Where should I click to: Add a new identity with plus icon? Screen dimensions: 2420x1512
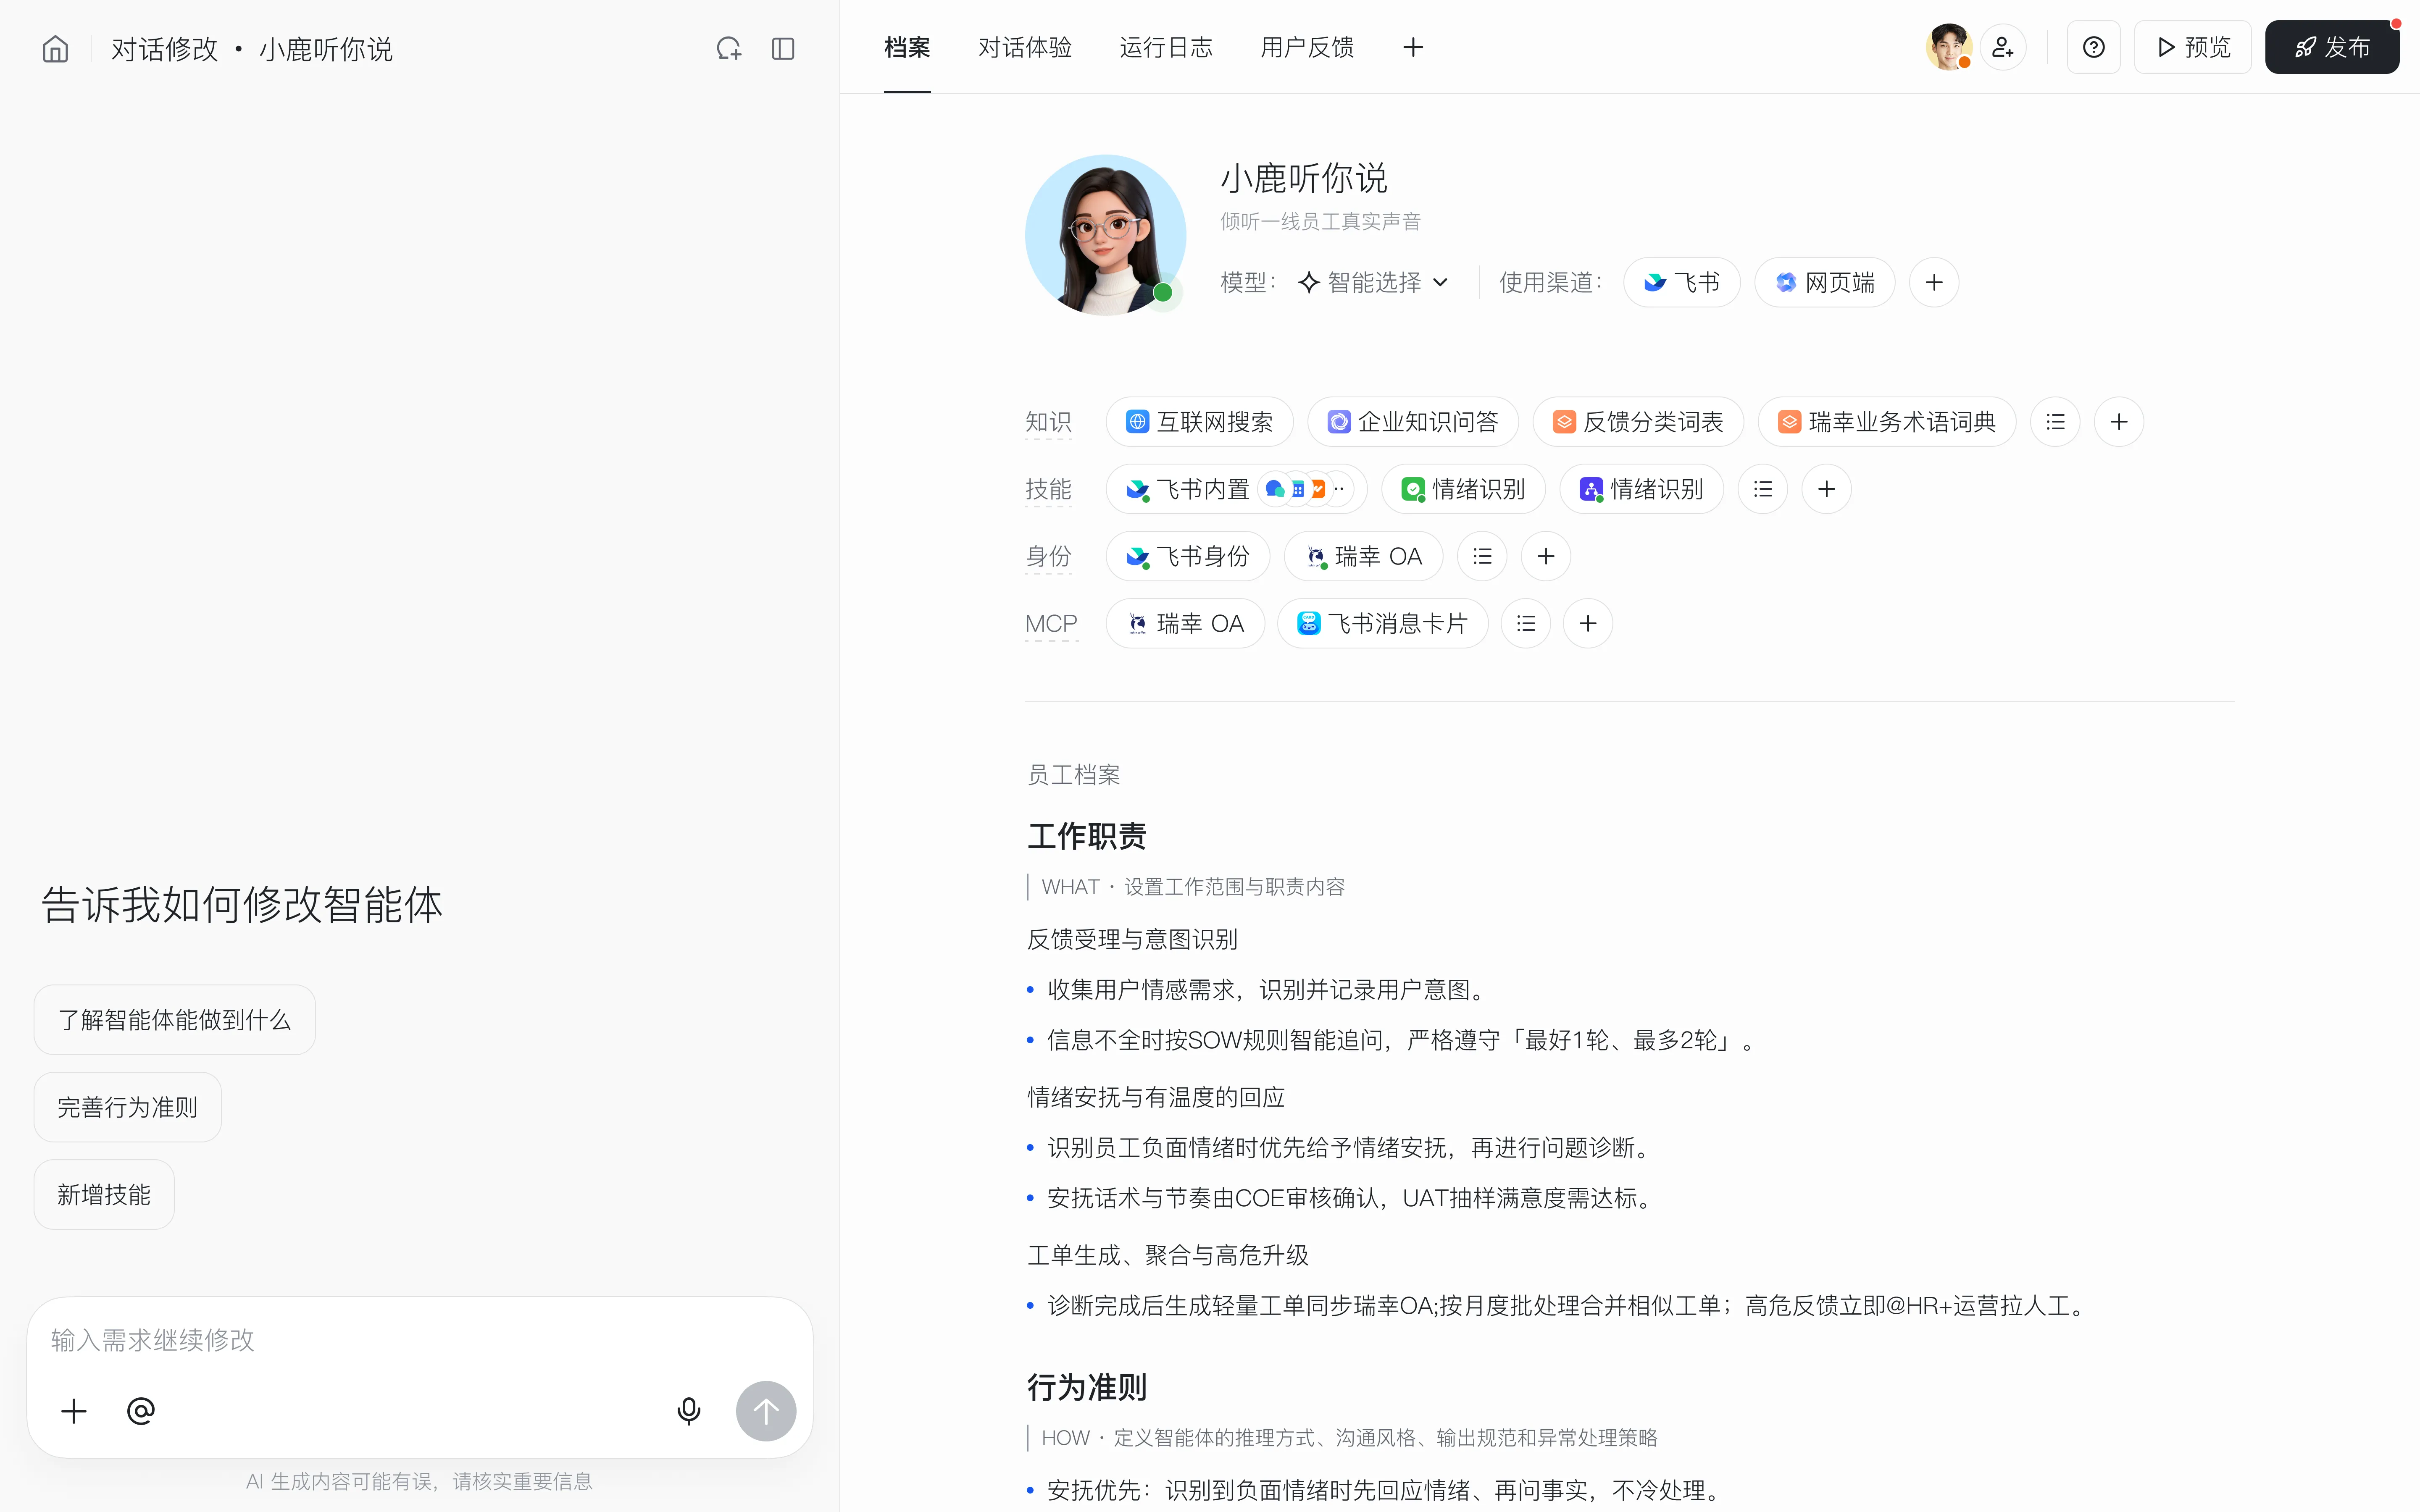(1546, 556)
